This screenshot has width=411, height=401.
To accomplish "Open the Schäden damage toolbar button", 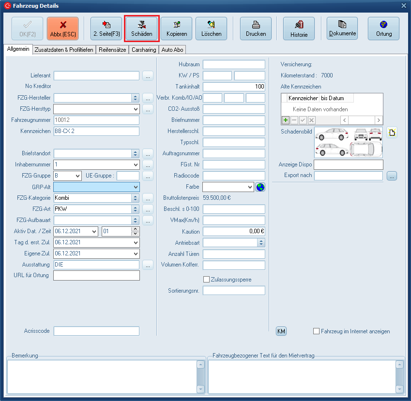I will 142,29.
